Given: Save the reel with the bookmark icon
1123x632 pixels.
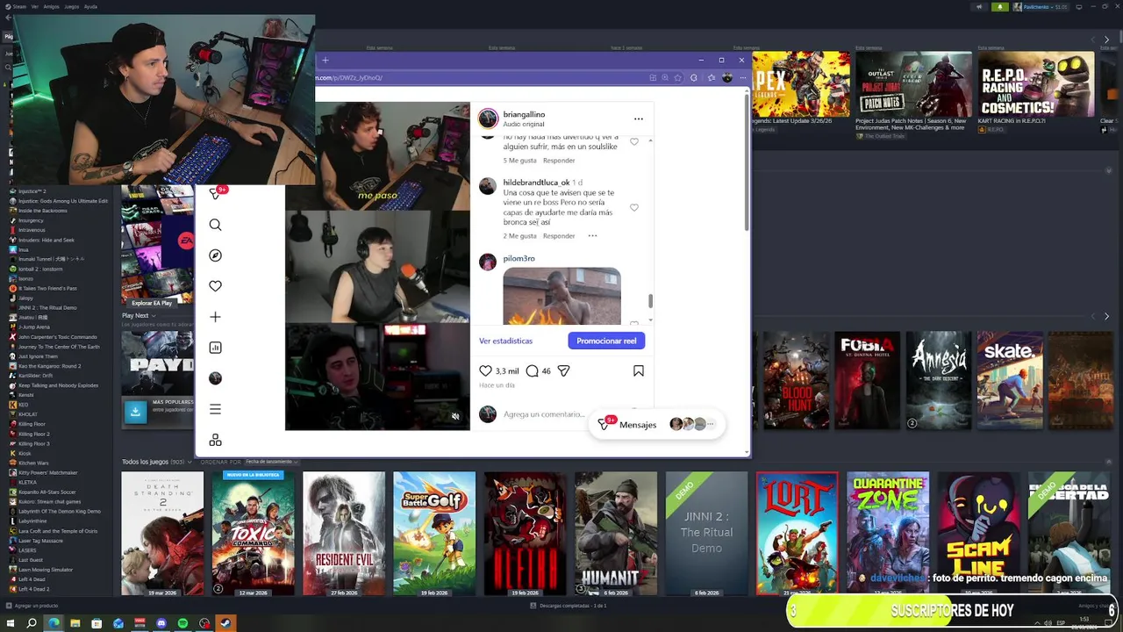Looking at the screenshot, I should pyautogui.click(x=639, y=371).
